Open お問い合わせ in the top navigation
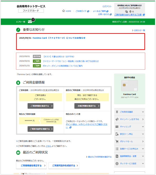The image size is (156, 175). click(x=104, y=14)
